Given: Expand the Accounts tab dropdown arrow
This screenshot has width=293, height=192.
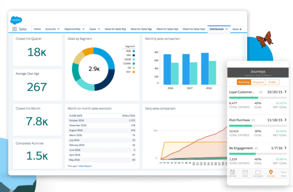Looking at the screenshot, I should (x=59, y=29).
